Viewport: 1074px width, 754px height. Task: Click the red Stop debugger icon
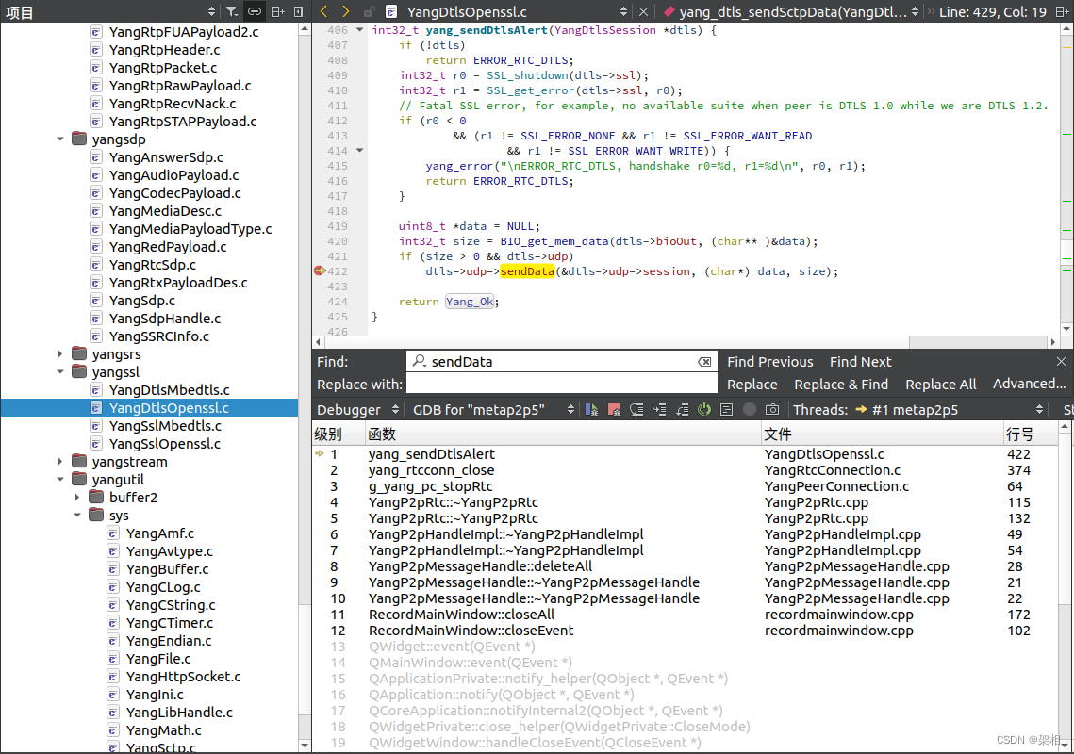(x=614, y=409)
